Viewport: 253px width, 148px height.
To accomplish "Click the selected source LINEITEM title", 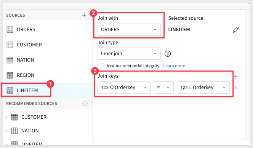I will (179, 30).
